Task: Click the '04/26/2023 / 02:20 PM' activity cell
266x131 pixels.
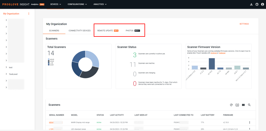Action: pos(119,122)
